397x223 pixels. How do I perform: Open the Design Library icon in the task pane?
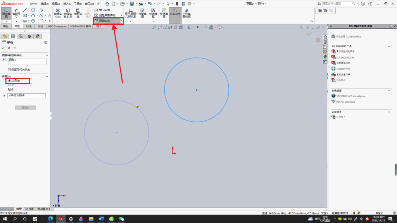[325, 42]
